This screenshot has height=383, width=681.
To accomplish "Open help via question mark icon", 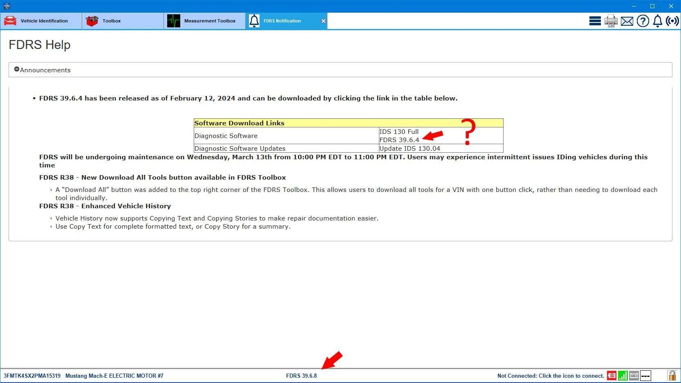I will pos(643,21).
